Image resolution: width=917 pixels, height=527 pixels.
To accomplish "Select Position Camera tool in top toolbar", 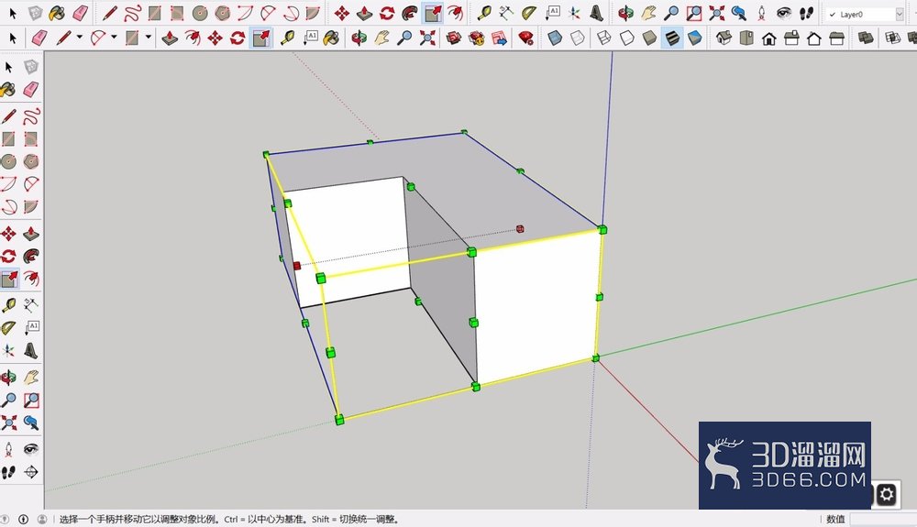I will (x=761, y=13).
